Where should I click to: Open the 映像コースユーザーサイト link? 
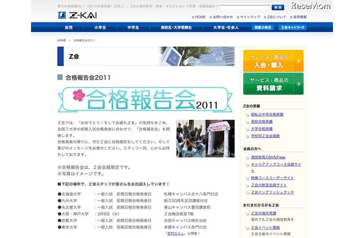(272, 178)
